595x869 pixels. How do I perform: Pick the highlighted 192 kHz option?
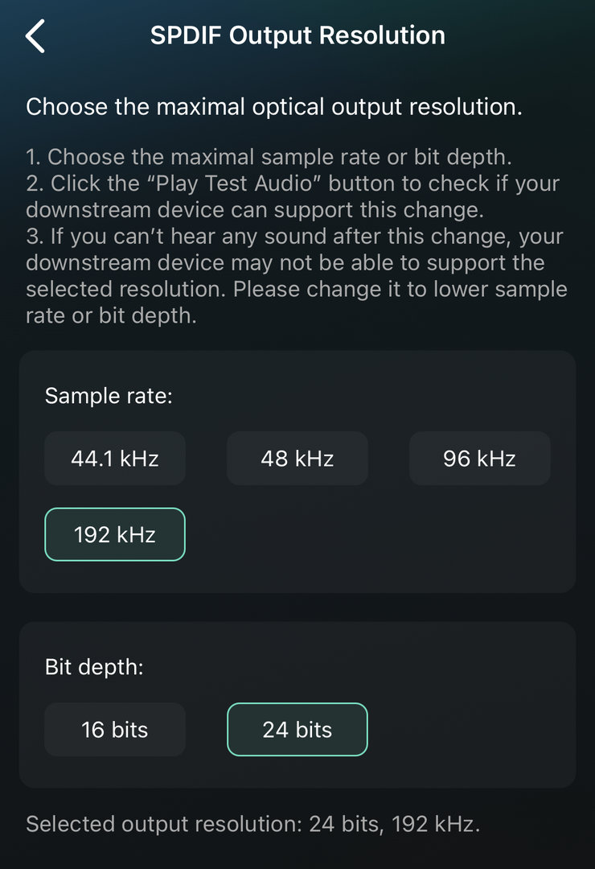115,534
